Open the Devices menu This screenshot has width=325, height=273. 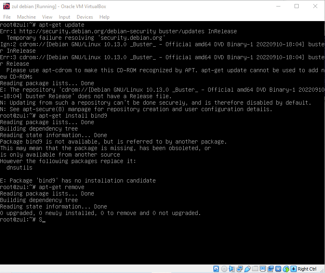[85, 17]
